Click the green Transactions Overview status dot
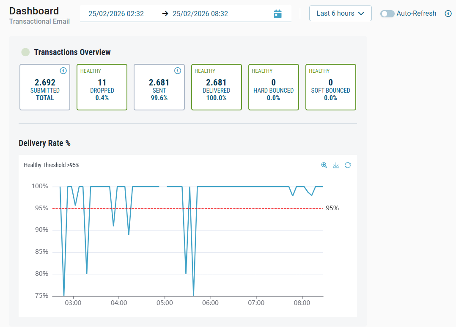456x327 pixels. [x=26, y=52]
